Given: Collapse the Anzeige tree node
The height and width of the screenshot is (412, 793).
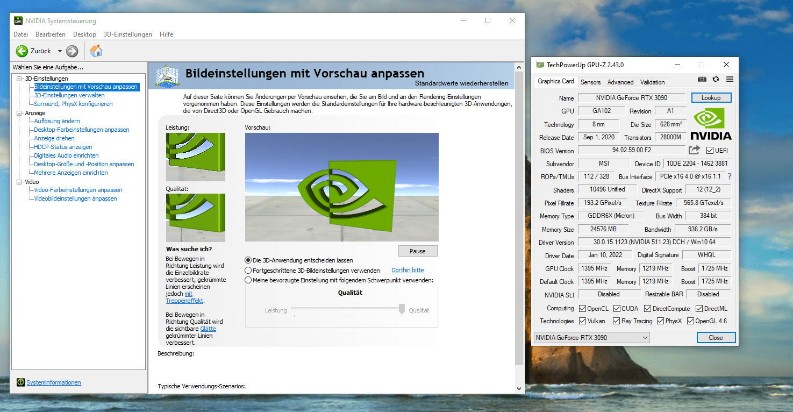Looking at the screenshot, I should 19,113.
